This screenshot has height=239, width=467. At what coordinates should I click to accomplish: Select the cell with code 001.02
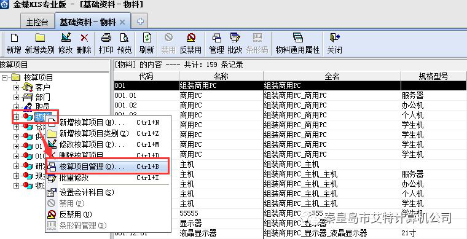tap(146, 105)
